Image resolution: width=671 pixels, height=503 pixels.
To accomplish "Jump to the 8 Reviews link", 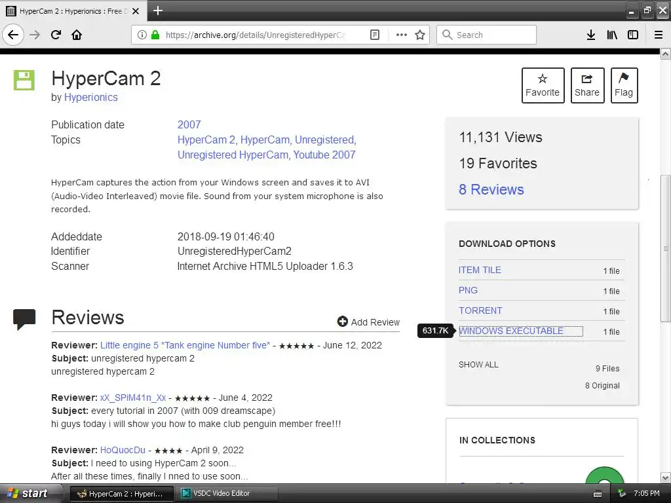I will tap(491, 189).
